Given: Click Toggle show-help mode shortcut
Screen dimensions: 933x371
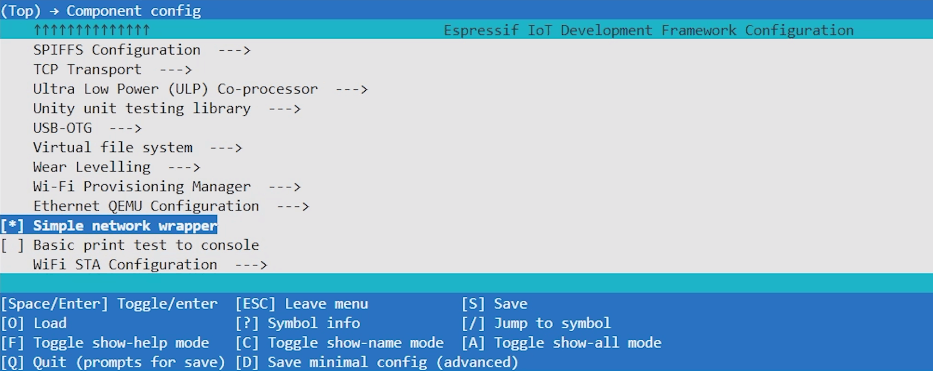Looking at the screenshot, I should [x=105, y=343].
